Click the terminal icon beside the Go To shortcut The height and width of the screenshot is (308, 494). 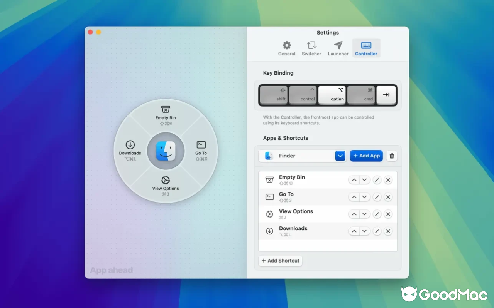point(269,196)
